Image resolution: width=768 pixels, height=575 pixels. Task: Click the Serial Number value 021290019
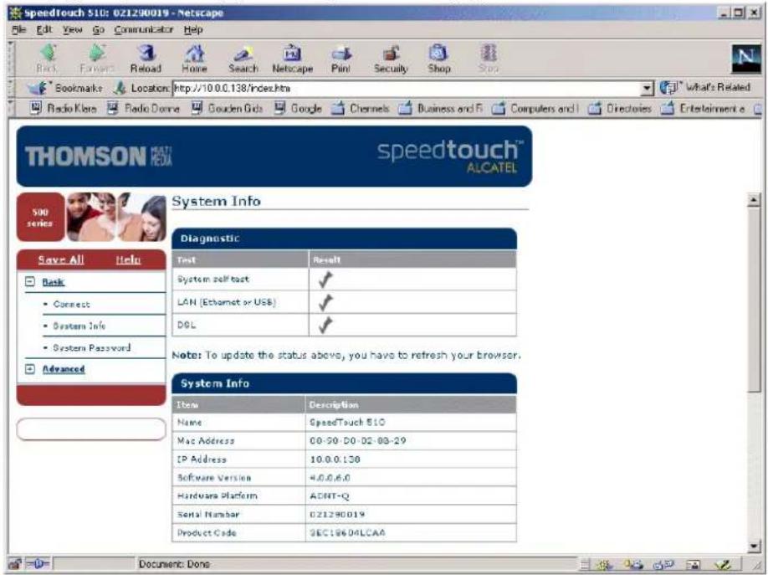point(337,514)
